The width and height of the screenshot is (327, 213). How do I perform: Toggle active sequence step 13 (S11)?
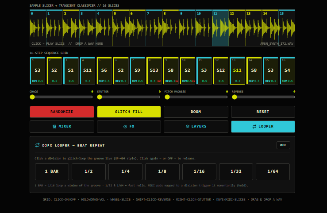pos(237,71)
